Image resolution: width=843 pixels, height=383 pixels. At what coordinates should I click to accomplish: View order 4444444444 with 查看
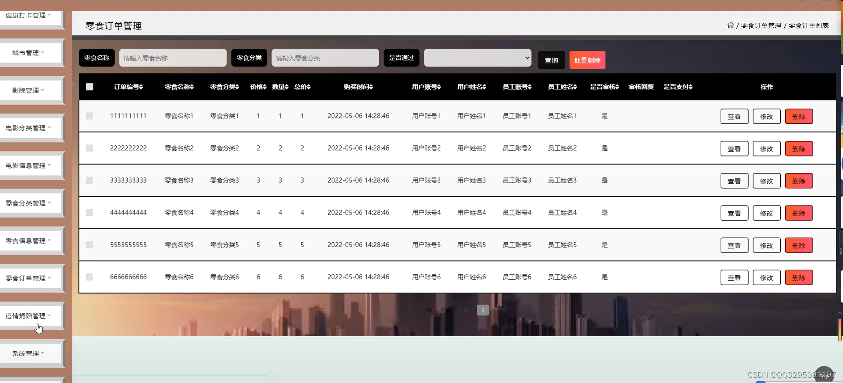click(x=734, y=213)
